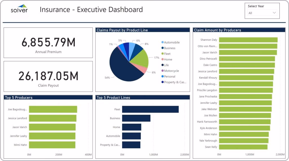Screen dimensions: 289x161
Task: Click the Top 5 Producers title
Action: click(x=19, y=97)
